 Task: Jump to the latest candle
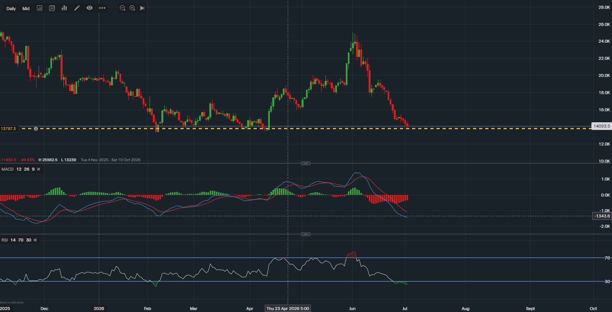142,8
